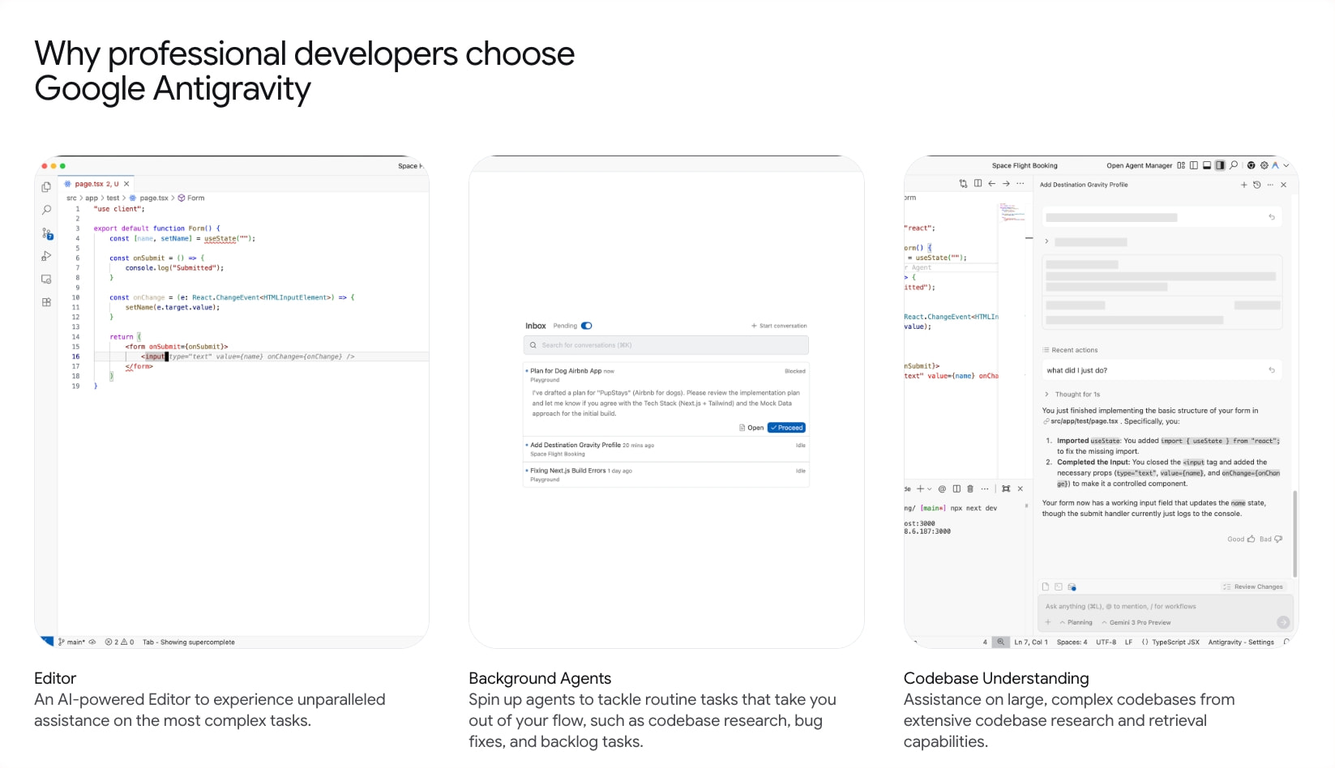
Task: Click the Bad thumbs down feedback
Action: [1271, 539]
